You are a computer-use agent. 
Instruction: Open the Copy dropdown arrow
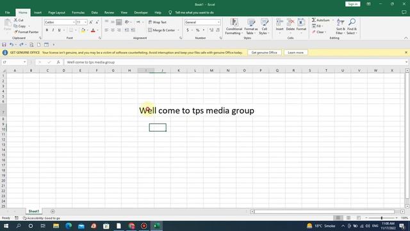[29, 26]
